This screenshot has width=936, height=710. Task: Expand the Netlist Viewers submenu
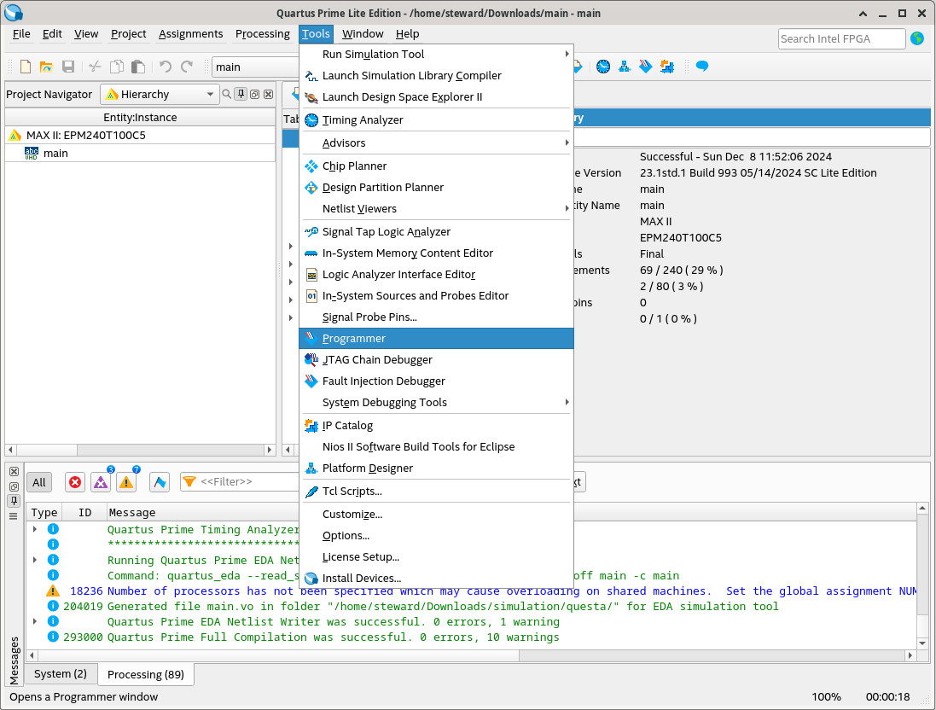[436, 208]
